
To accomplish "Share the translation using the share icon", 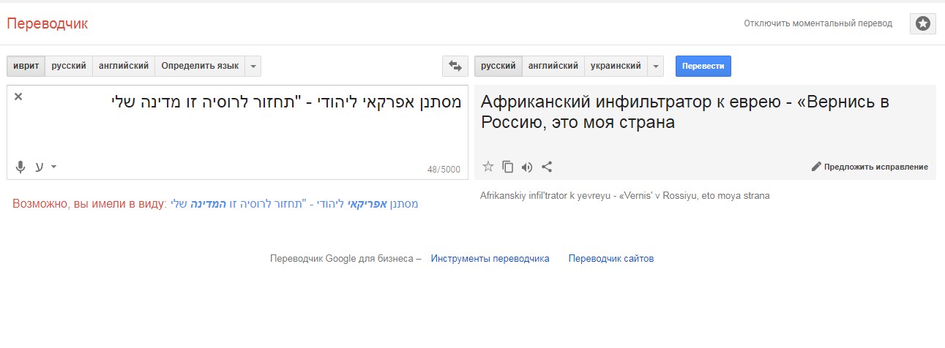I will coord(547,167).
